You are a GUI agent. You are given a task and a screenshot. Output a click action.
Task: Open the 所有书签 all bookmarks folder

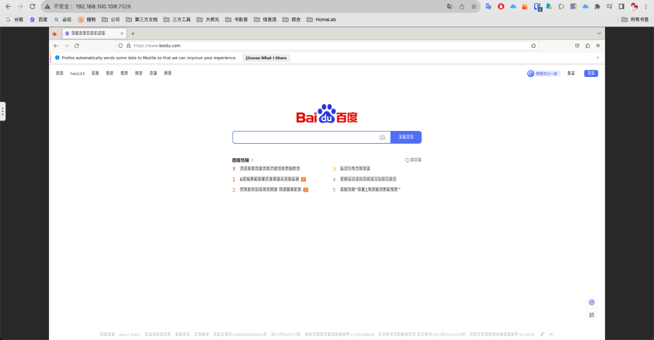635,19
